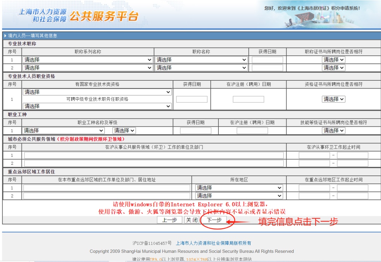This screenshot has width=381, height=262.
Task: Open row 1 所在地区 dropdown
Action: click(x=239, y=188)
